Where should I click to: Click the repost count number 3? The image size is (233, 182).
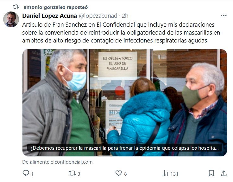click(79, 174)
